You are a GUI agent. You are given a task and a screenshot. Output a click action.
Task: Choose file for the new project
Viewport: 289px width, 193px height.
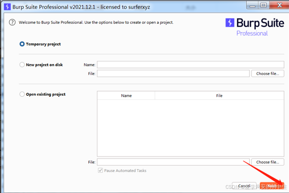(268, 73)
